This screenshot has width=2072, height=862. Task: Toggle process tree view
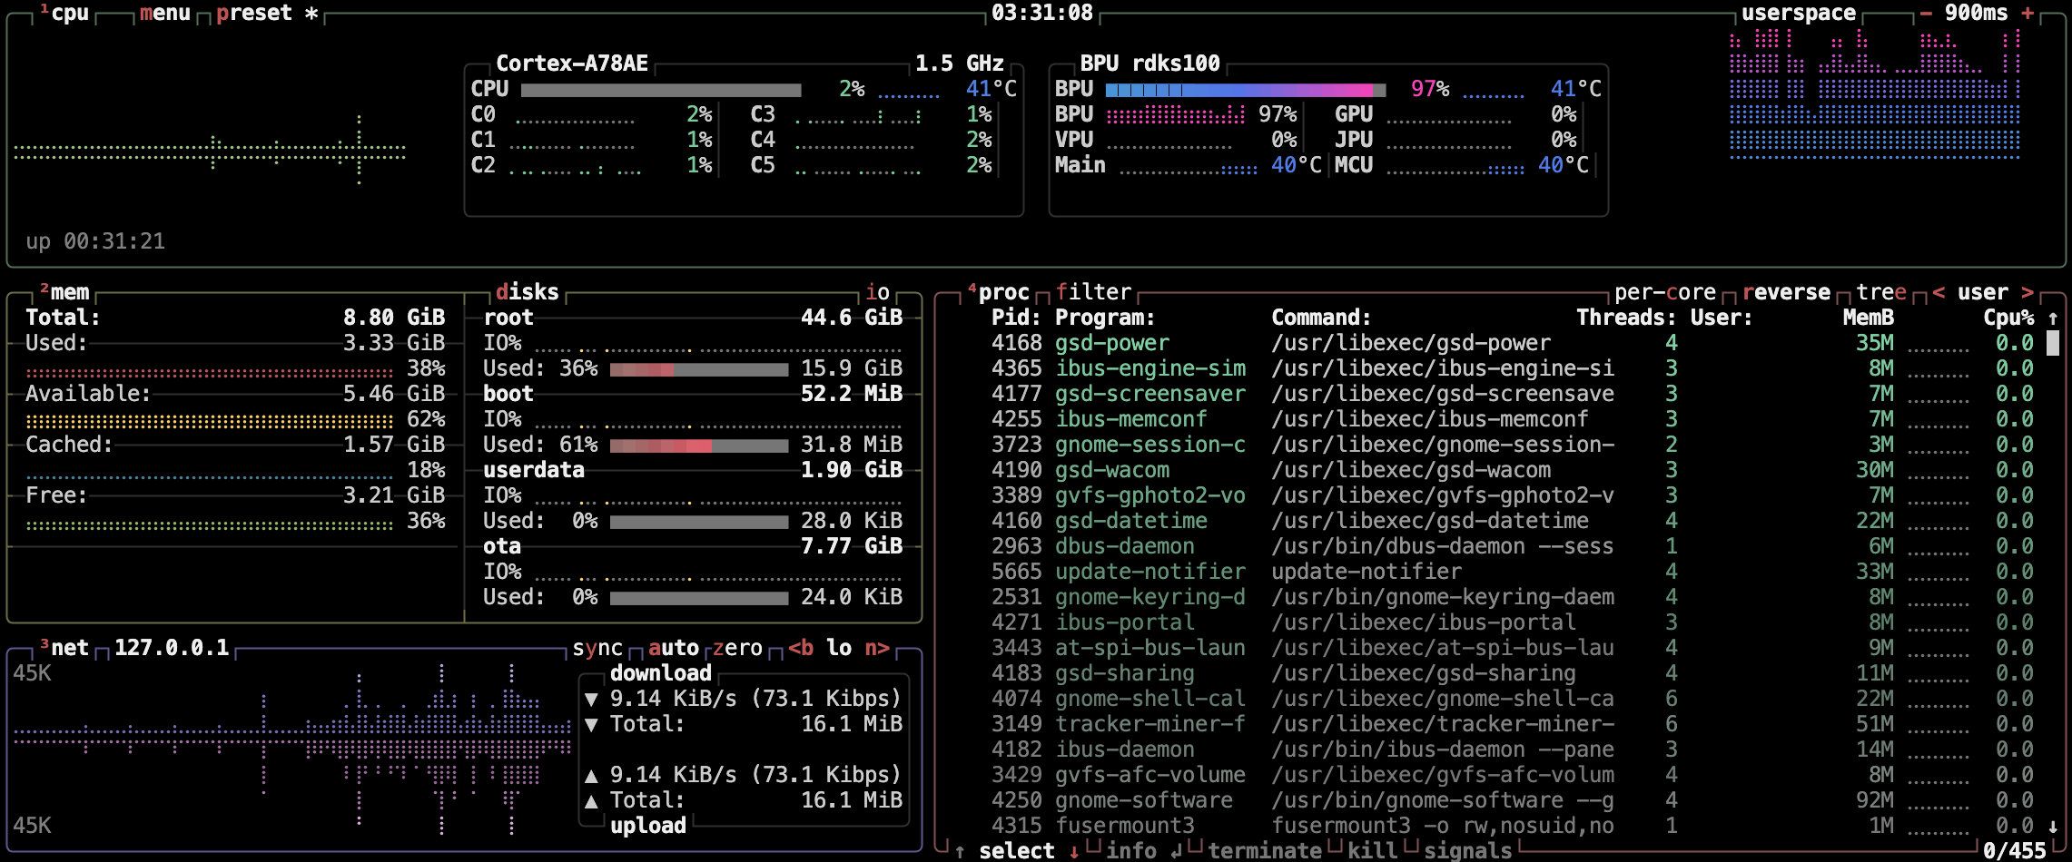coord(1881,292)
